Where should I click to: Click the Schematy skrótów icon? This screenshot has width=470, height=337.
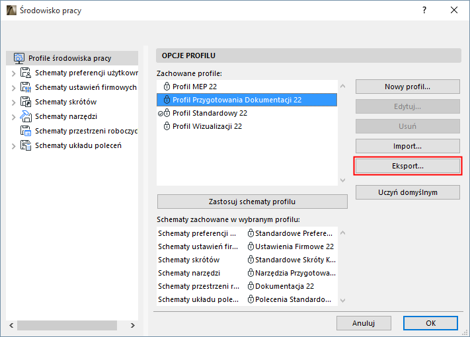[x=26, y=102]
